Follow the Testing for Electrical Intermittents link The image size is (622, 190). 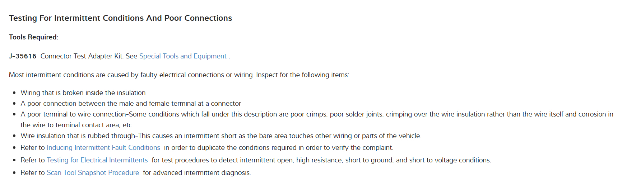[97, 160]
